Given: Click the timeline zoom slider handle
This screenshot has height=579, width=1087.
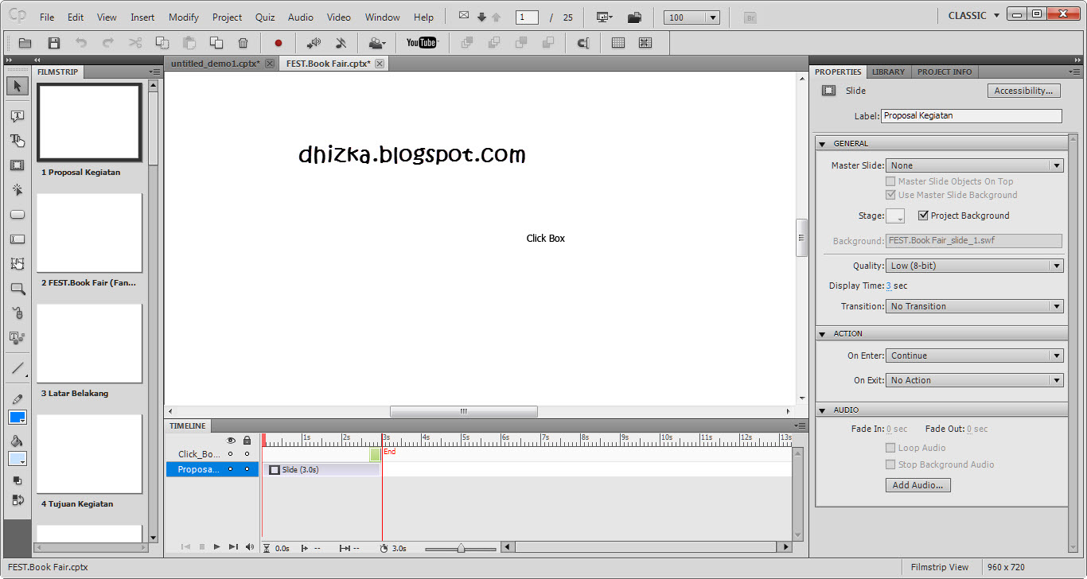Looking at the screenshot, I should 460,548.
